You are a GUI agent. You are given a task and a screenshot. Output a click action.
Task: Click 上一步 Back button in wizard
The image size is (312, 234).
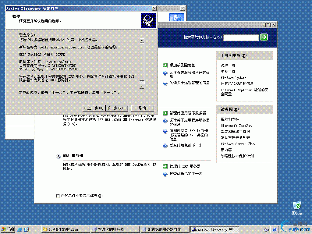pyautogui.click(x=94, y=108)
